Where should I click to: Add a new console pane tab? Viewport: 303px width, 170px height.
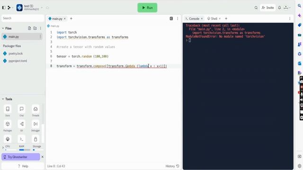point(226,19)
